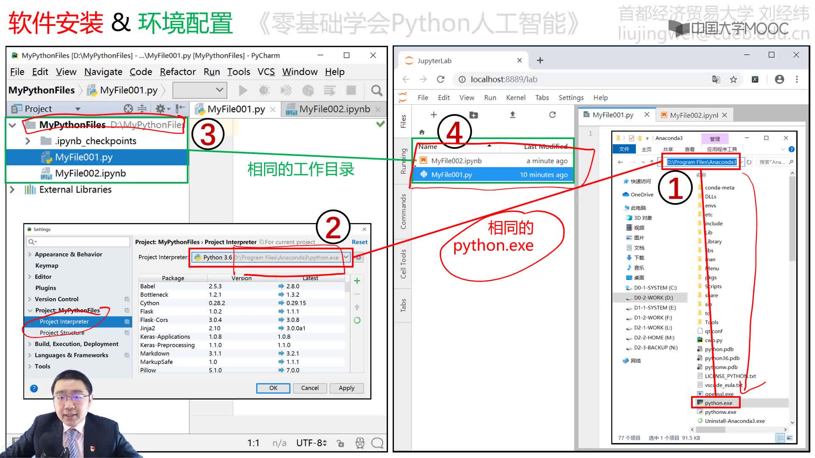This screenshot has width=815, height=458.
Task: Click the browser reload button
Action: point(441,79)
